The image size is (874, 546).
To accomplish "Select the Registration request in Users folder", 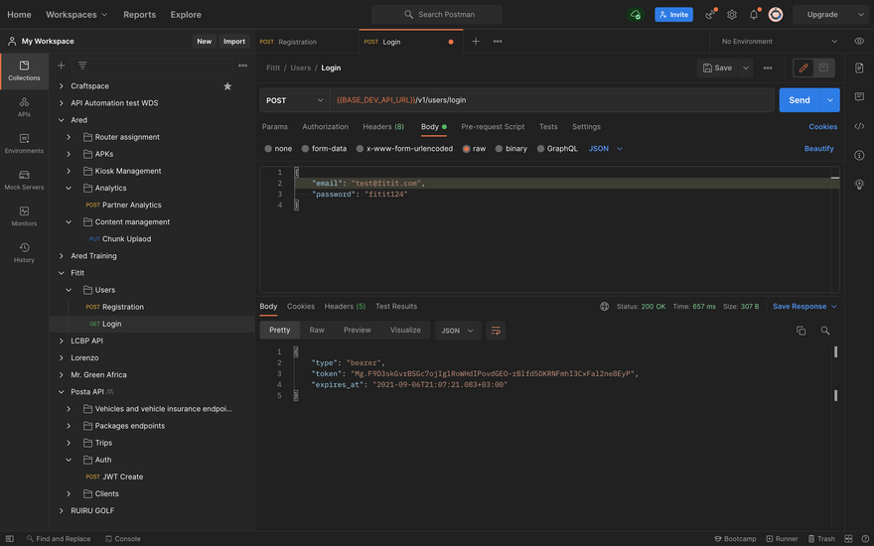I will (x=122, y=307).
